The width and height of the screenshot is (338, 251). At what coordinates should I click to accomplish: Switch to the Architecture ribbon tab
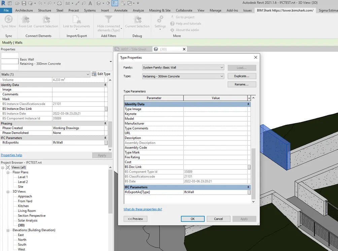point(24,10)
